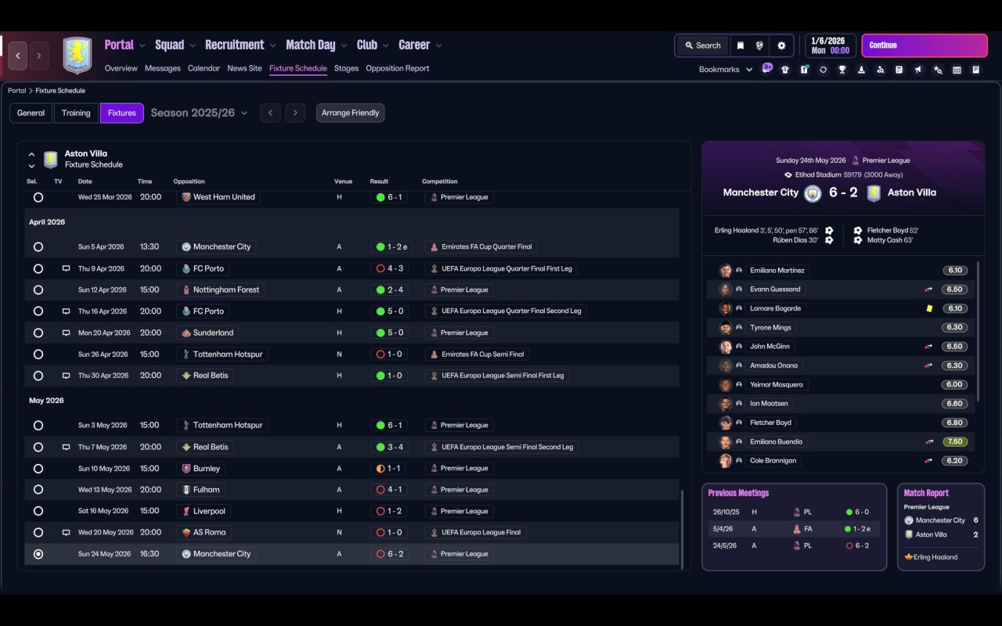Open the calendar grid bookmark icon
The width and height of the screenshot is (1002, 626).
coord(957,70)
